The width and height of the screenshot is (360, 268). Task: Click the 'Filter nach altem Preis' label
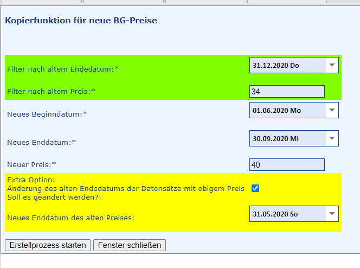[51, 92]
